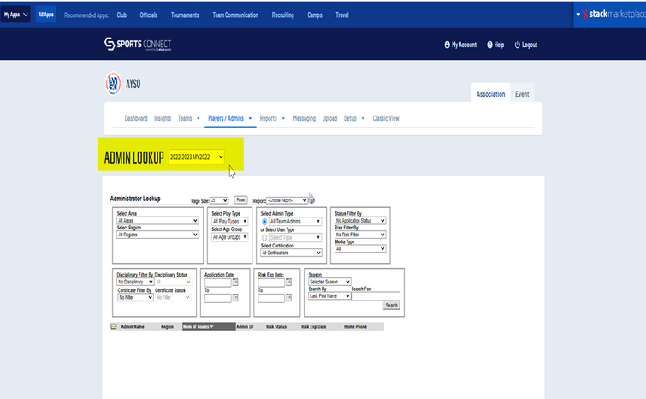Click the Logout link

point(526,45)
